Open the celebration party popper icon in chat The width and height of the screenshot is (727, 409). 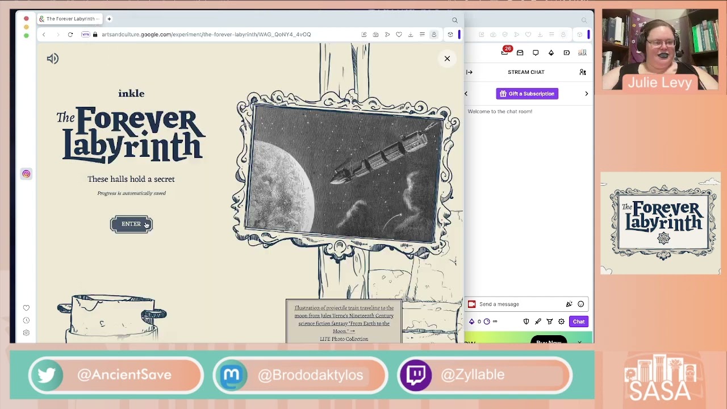569,304
